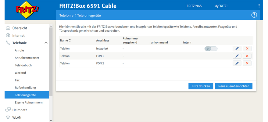Open the Anrufbeantworter menu item

pos(27,58)
